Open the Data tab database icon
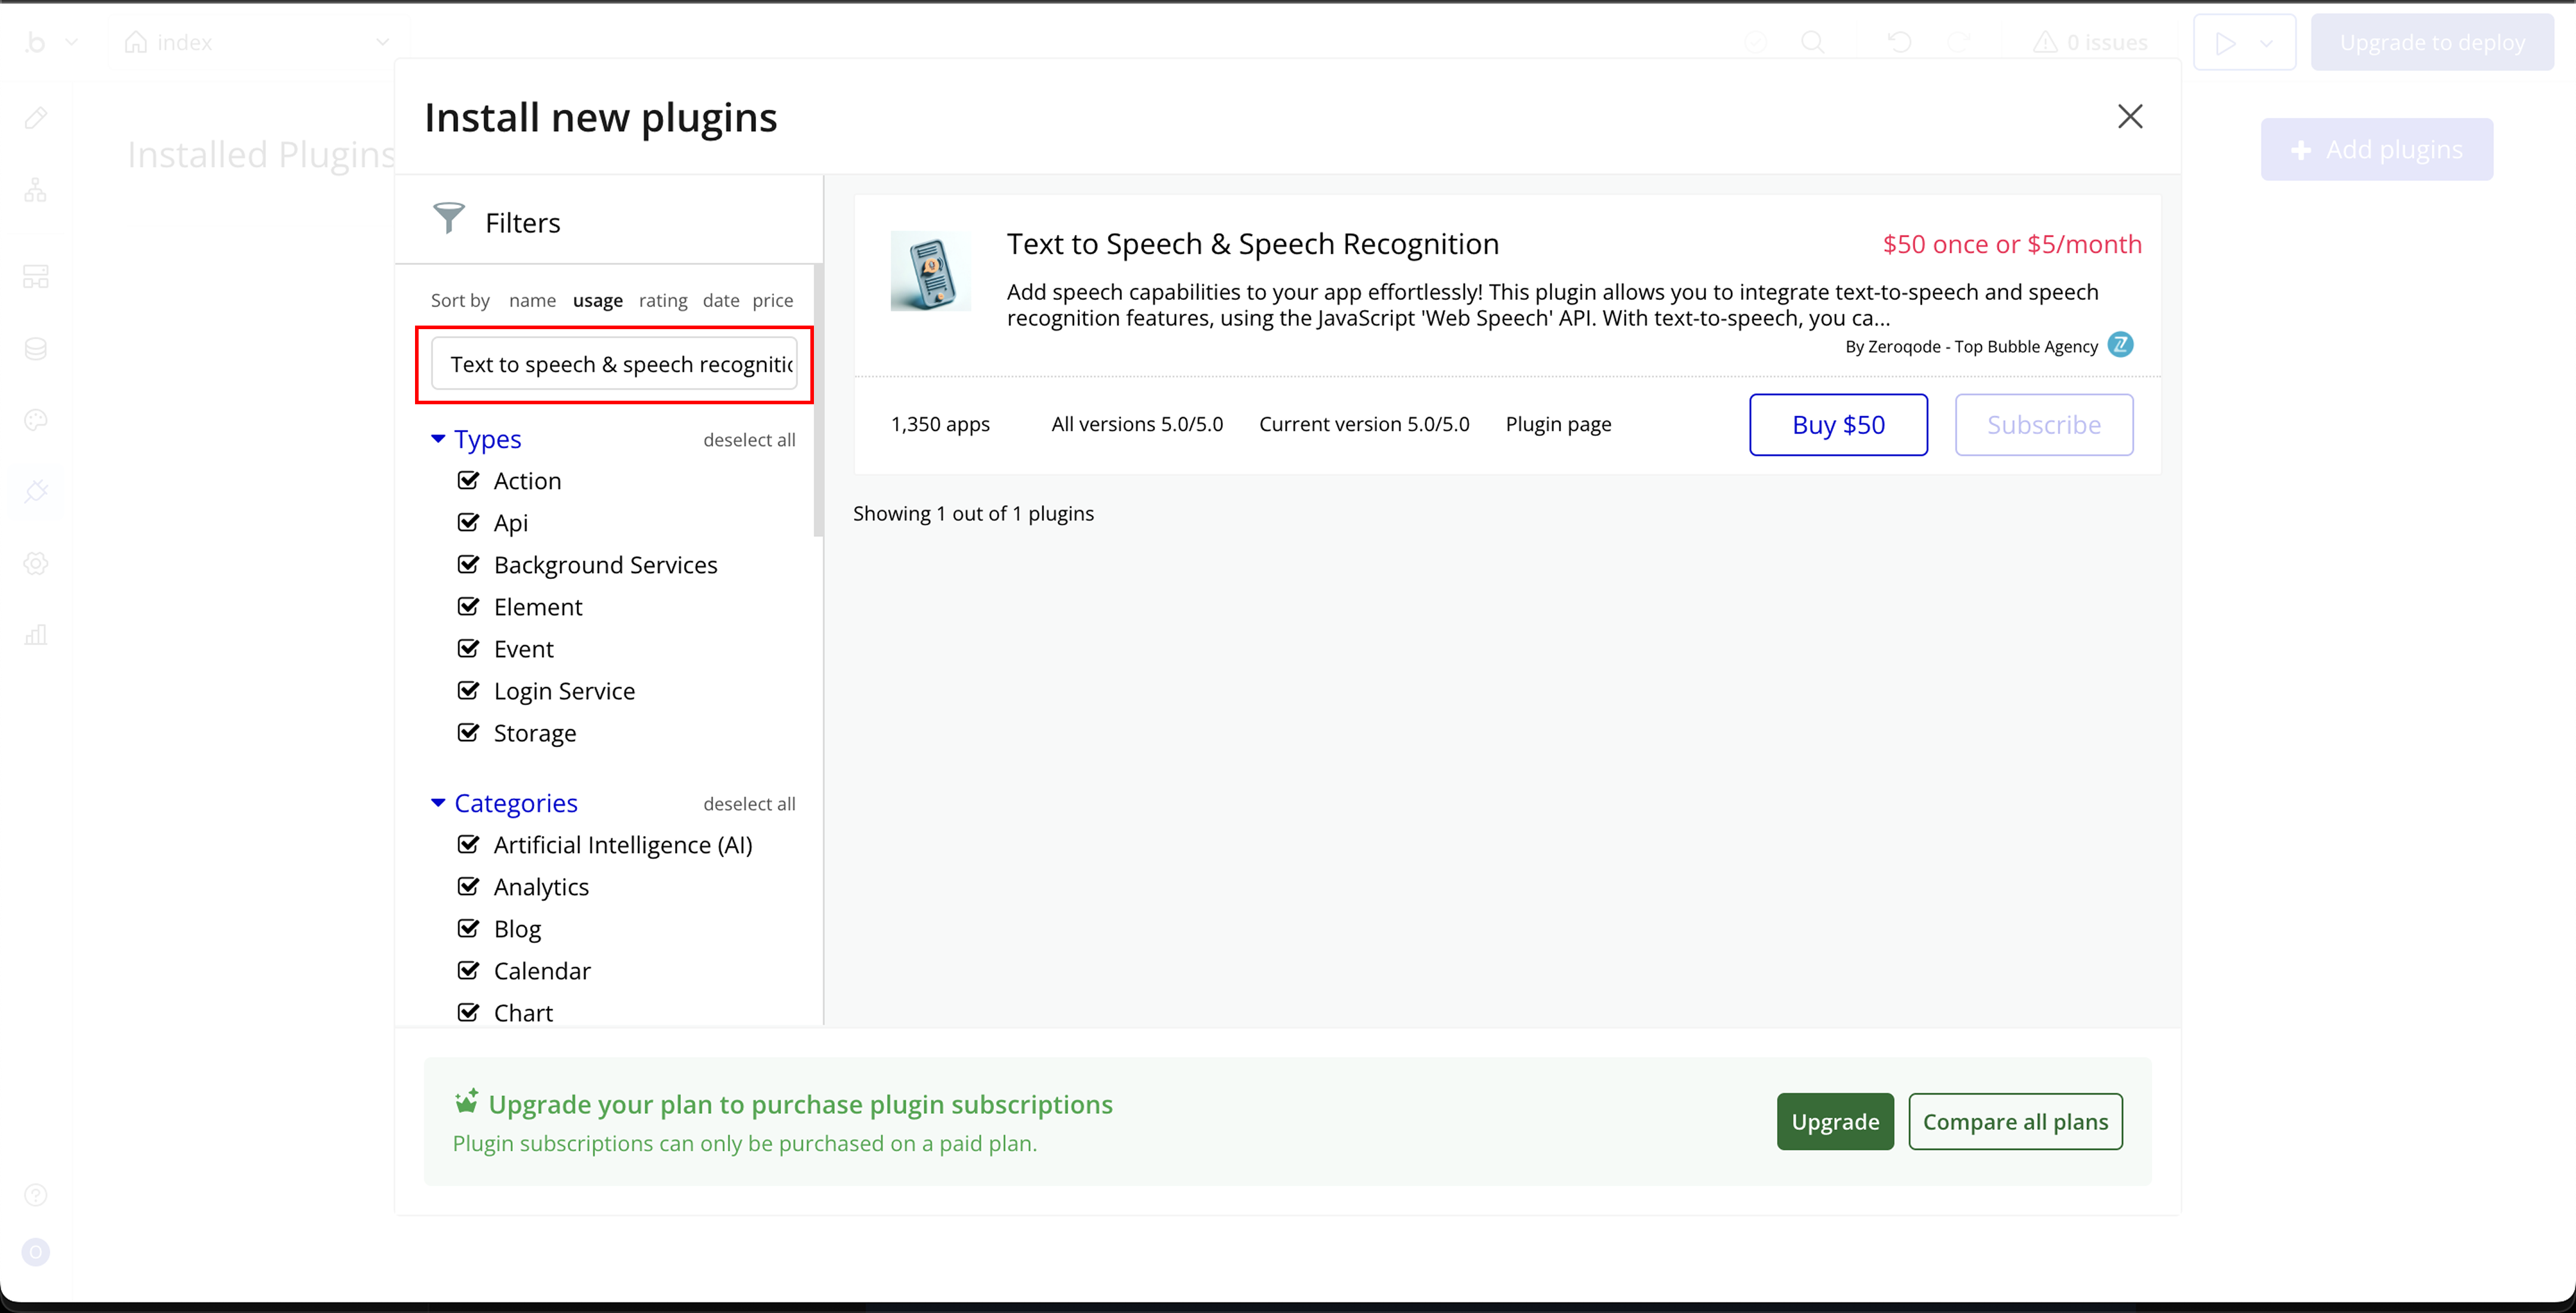2576x1313 pixels. pyautogui.click(x=36, y=348)
